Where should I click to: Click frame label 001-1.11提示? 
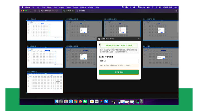coord(147,46)
